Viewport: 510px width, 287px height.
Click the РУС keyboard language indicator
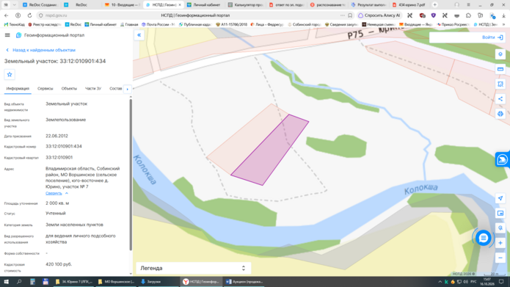tap(473, 282)
